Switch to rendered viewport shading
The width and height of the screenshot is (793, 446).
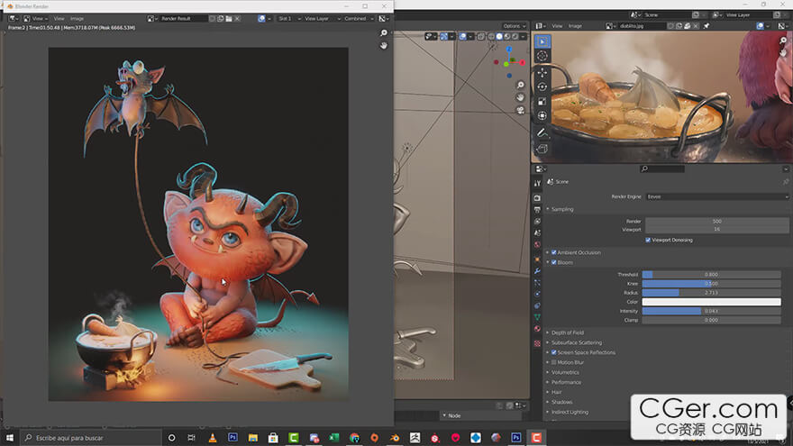[515, 36]
